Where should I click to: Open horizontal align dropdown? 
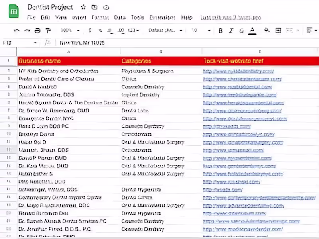click(311, 31)
